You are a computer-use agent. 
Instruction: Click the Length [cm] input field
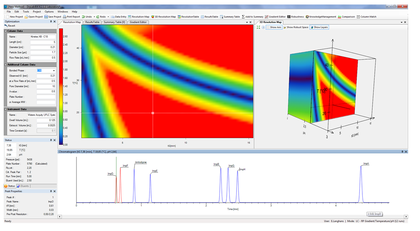pos(42,42)
